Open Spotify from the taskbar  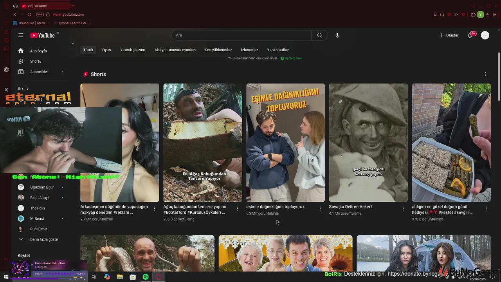(146, 277)
